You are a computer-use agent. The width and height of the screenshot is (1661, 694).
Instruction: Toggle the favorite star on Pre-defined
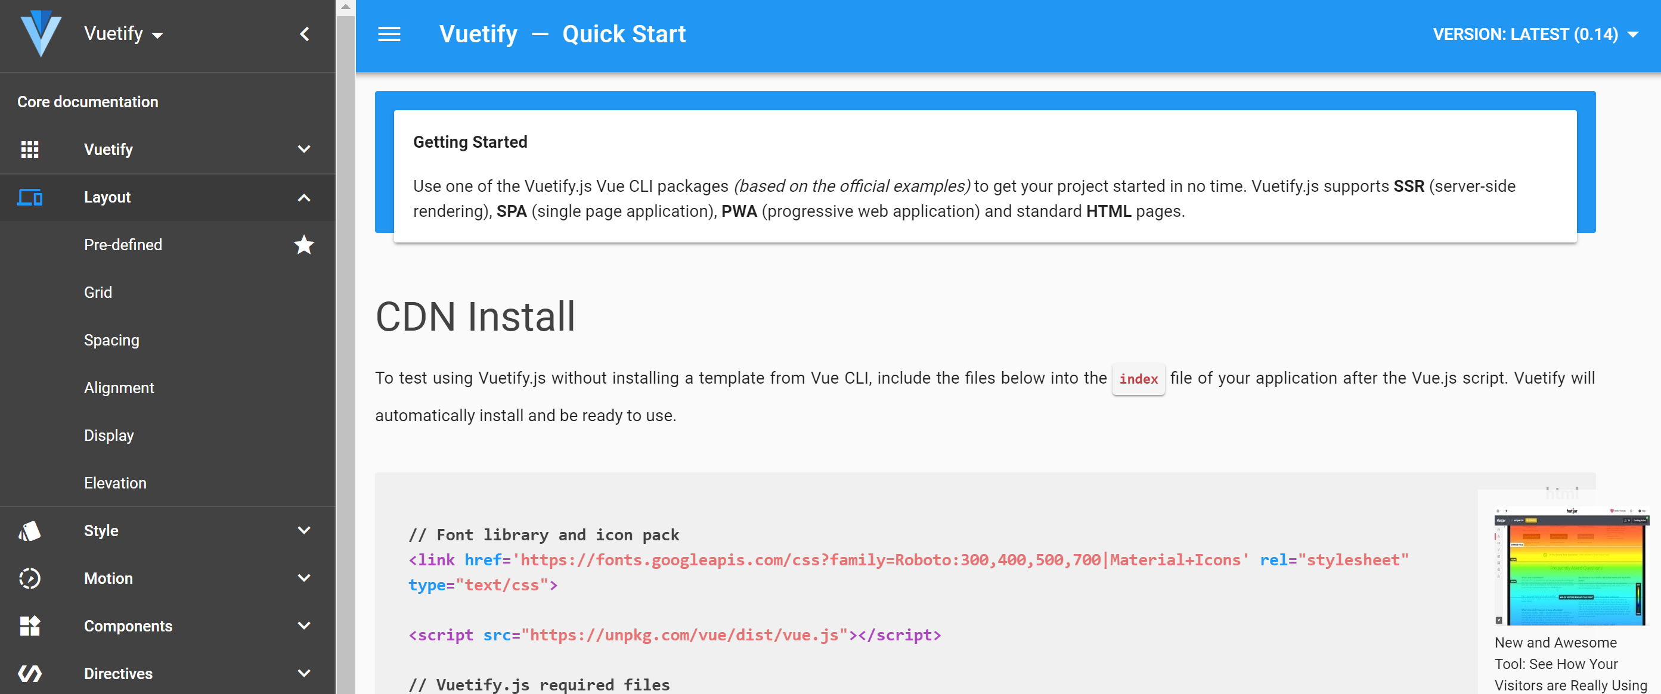303,245
